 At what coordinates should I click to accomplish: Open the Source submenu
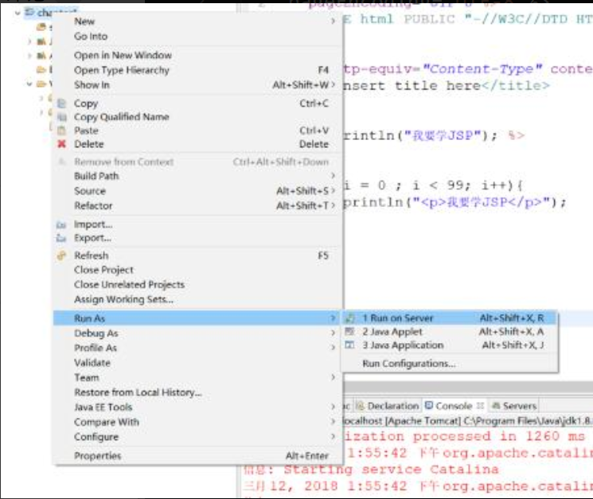pos(197,191)
